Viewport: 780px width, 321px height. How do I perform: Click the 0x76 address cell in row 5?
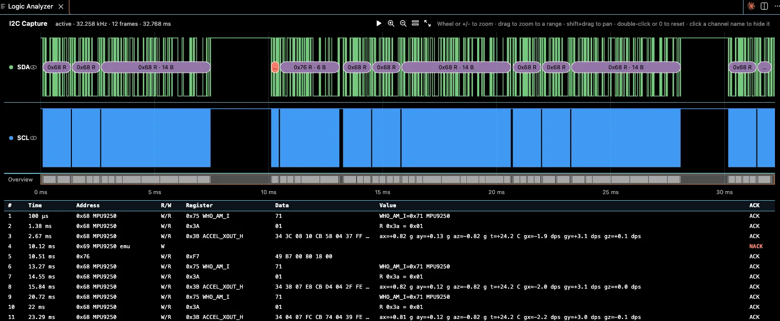point(83,256)
